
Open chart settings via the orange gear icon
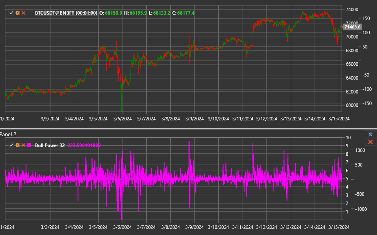(x=17, y=13)
